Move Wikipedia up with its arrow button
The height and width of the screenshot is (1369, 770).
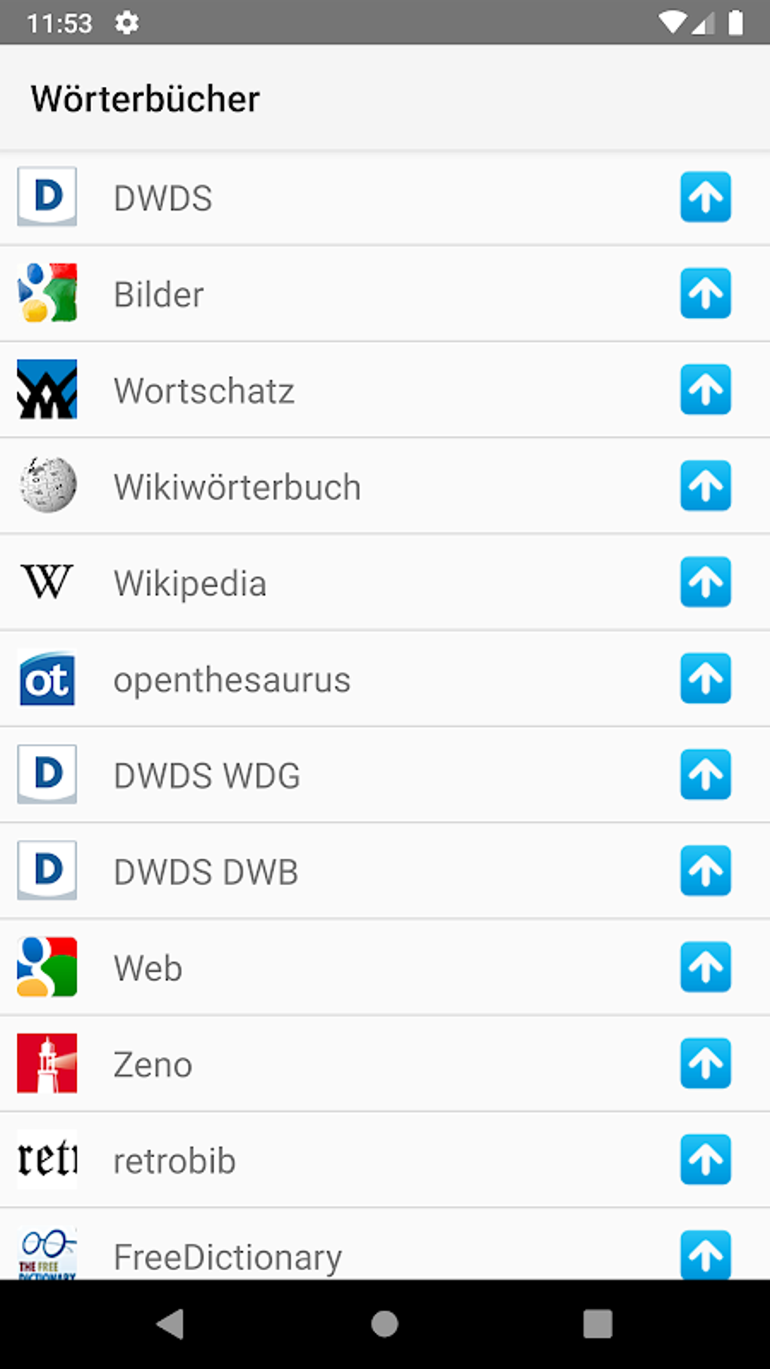click(x=705, y=583)
